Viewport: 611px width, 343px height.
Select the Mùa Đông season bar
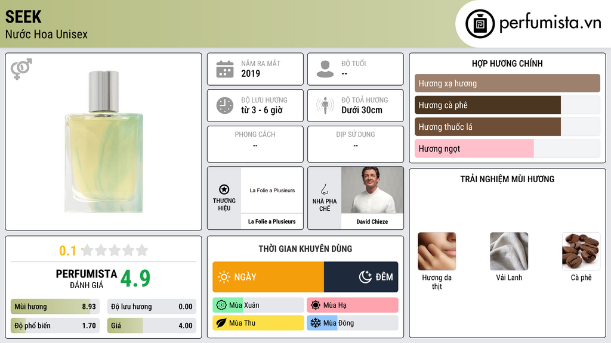(353, 323)
